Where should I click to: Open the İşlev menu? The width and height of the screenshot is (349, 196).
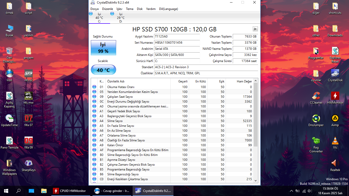click(119, 9)
